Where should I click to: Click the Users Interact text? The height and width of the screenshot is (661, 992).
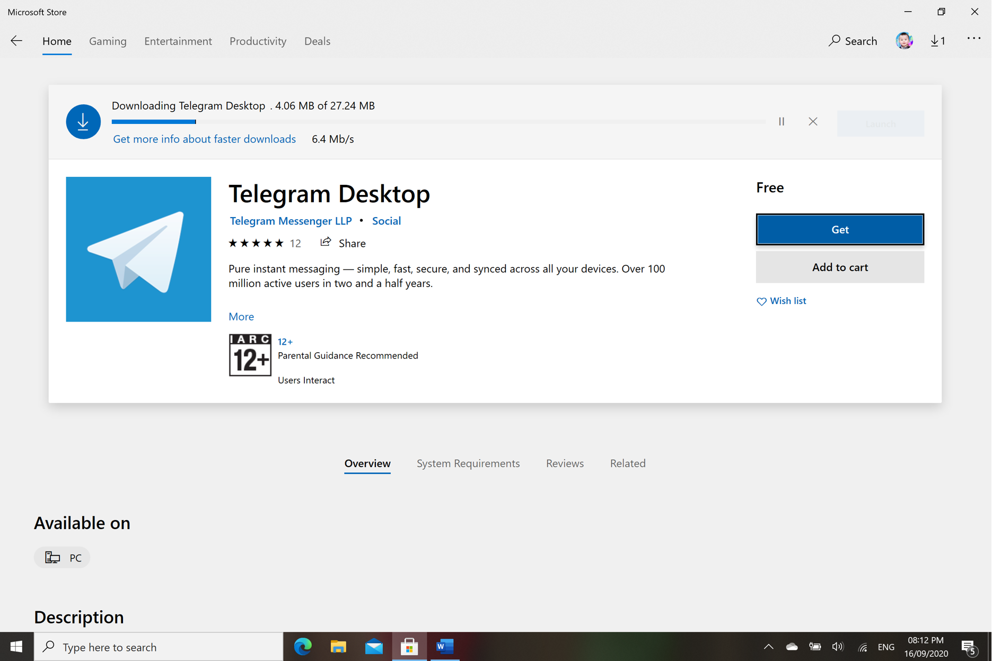pyautogui.click(x=306, y=380)
